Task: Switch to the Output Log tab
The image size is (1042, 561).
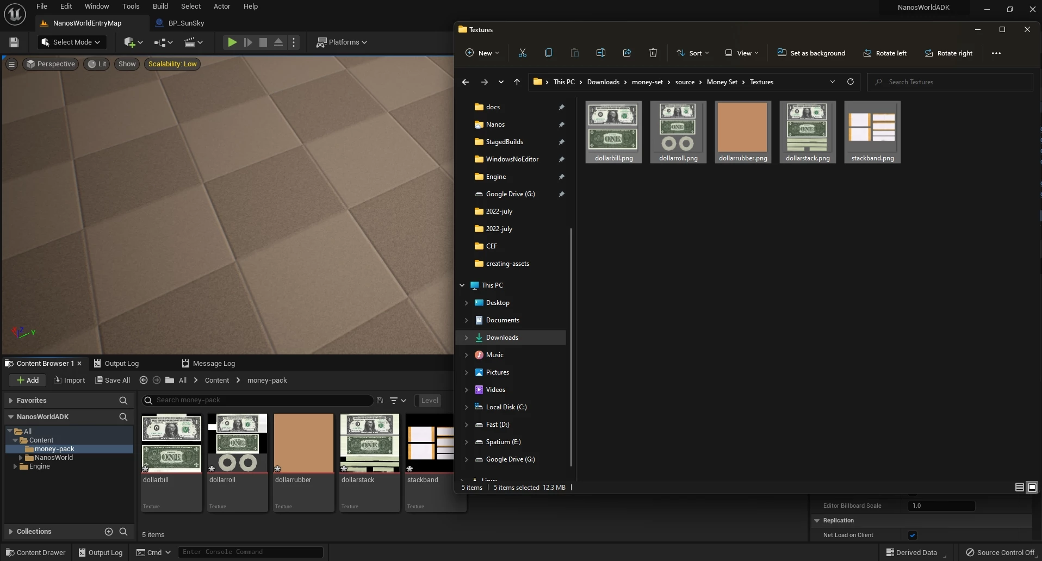Action: (x=116, y=364)
